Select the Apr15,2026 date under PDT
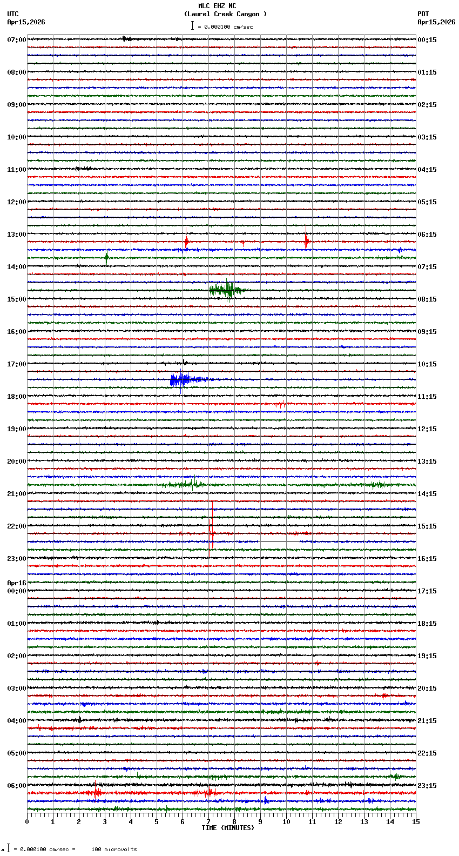Screen dimensions: 459x856 click(x=436, y=22)
